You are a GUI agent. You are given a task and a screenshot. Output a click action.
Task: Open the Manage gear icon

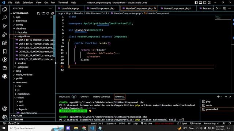(x=5, y=117)
